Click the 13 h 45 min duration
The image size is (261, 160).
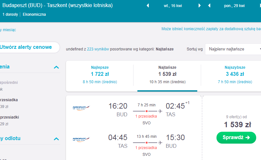point(147,137)
